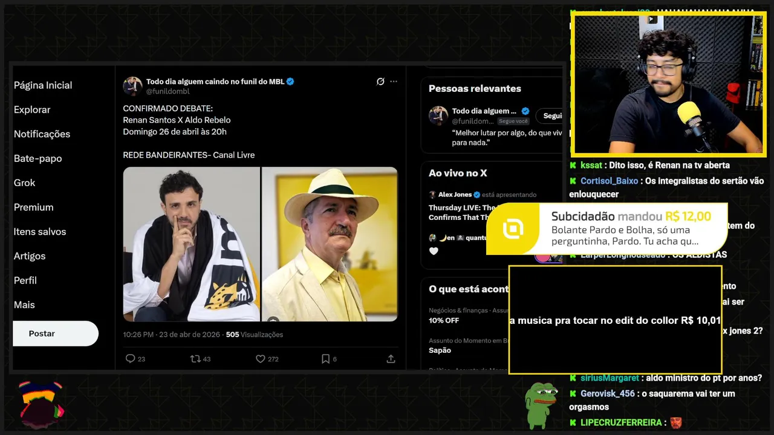This screenshot has height=435, width=774.
Task: Click the heart icon under Ao vivo no X
Action: [x=434, y=251]
